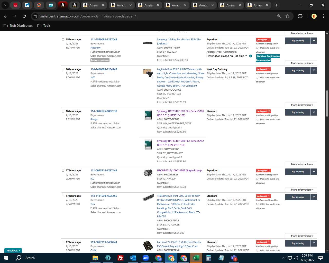The height and width of the screenshot is (263, 329).
Task: Open the Chrome profile avatar
Action: (314, 16)
